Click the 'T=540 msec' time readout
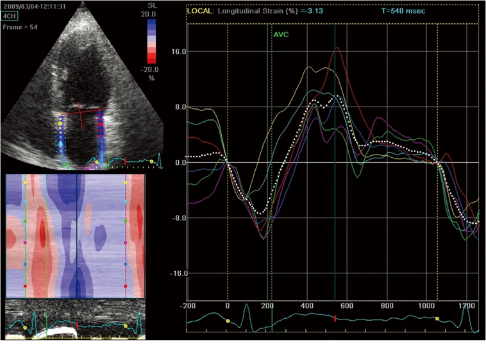 pos(403,11)
